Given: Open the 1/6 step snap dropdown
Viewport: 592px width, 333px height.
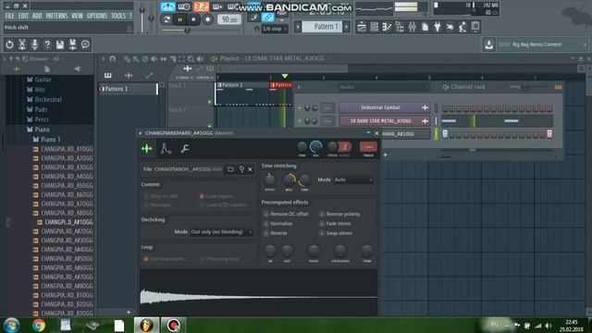Looking at the screenshot, I should 275,29.
